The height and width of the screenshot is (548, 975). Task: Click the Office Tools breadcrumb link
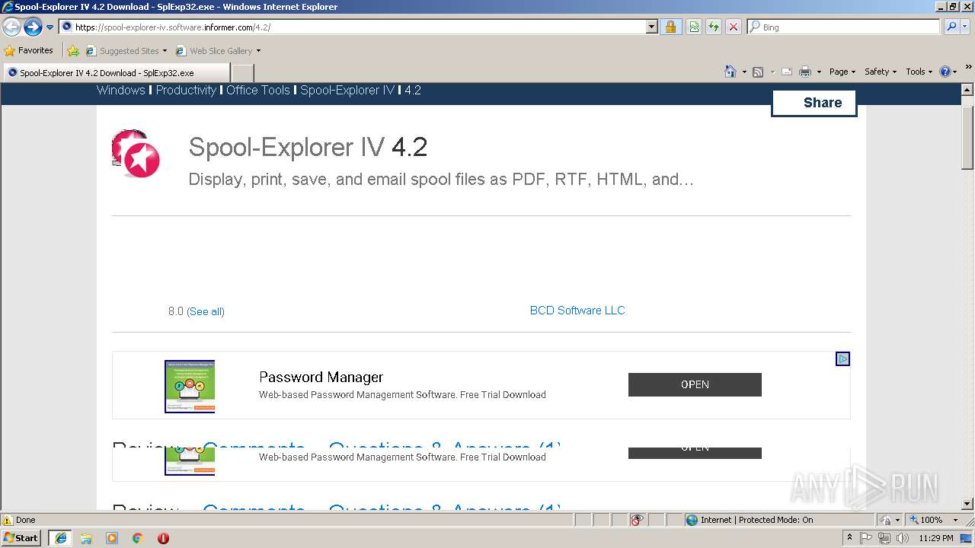[258, 90]
